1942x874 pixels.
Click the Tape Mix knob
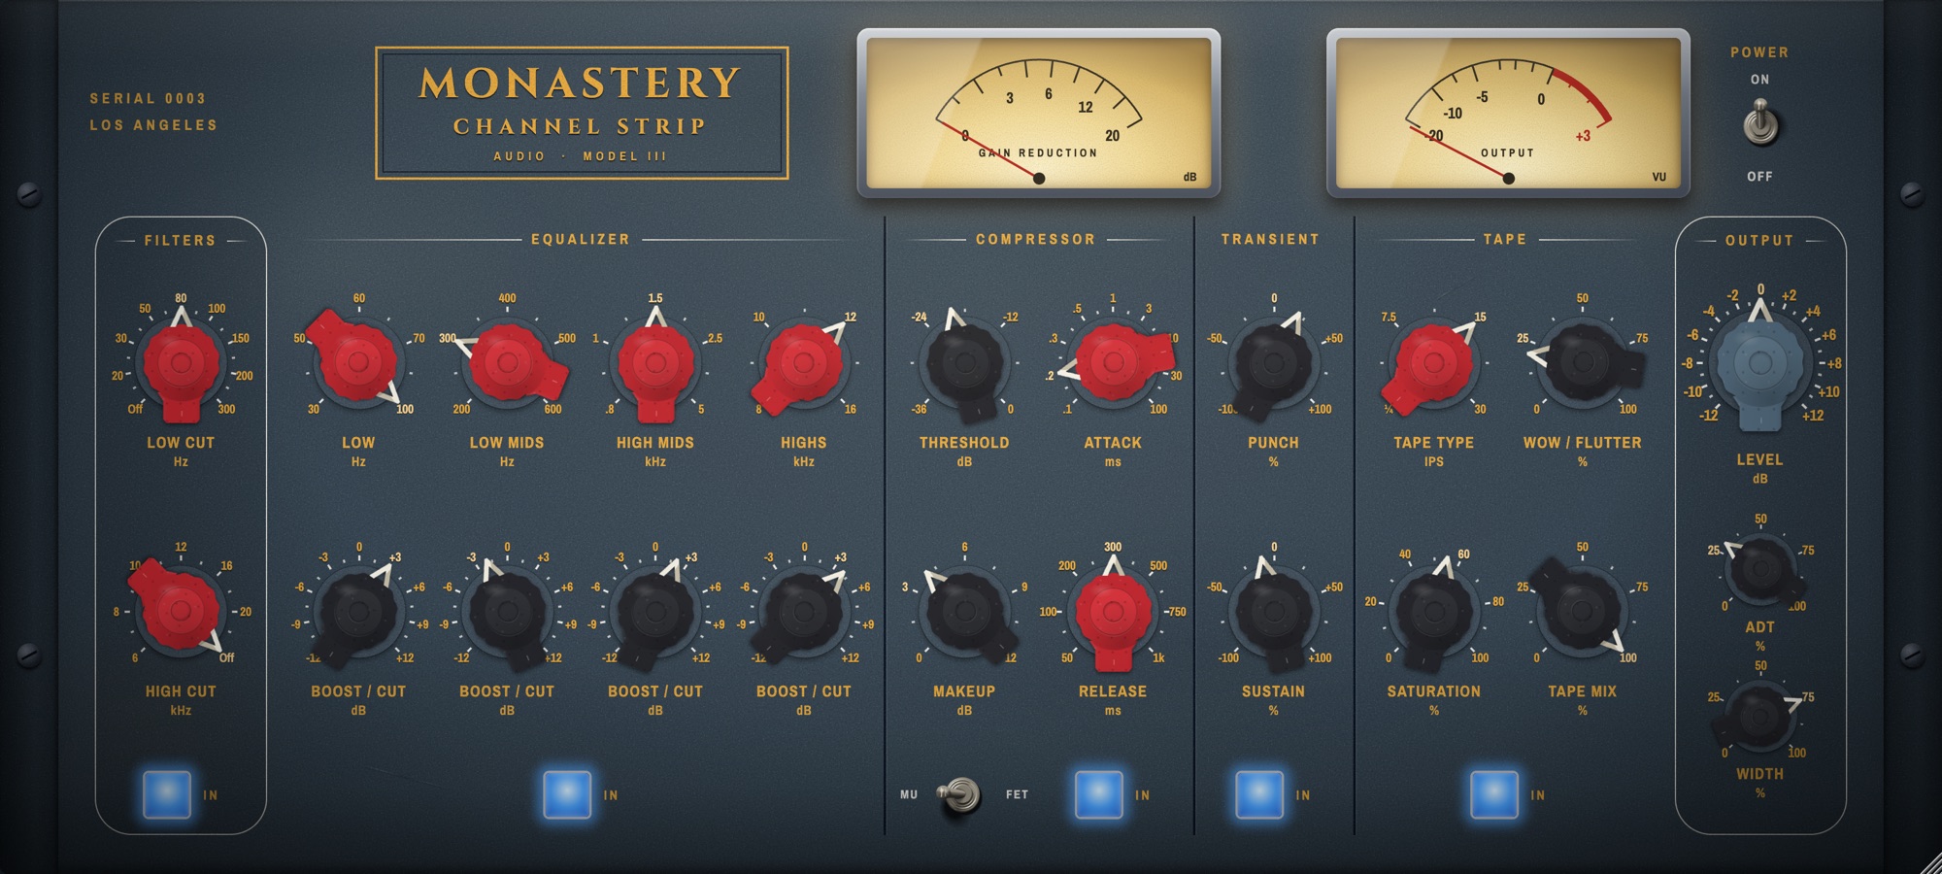[1583, 612]
